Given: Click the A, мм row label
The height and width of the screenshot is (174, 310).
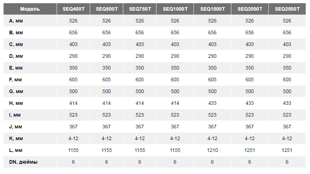Looking at the screenshot, I should 16,21.
